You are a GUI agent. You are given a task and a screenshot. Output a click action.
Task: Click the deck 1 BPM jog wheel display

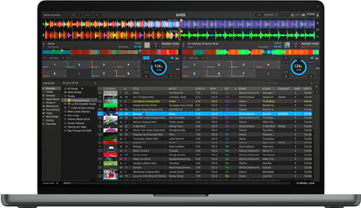(159, 67)
